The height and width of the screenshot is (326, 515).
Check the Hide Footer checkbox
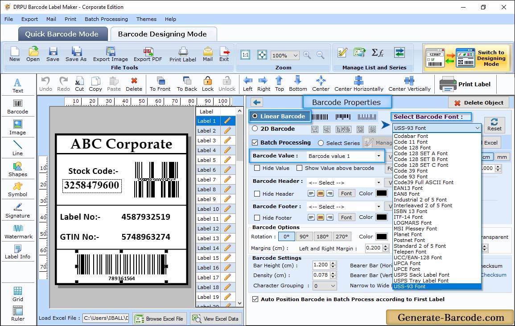257,218
